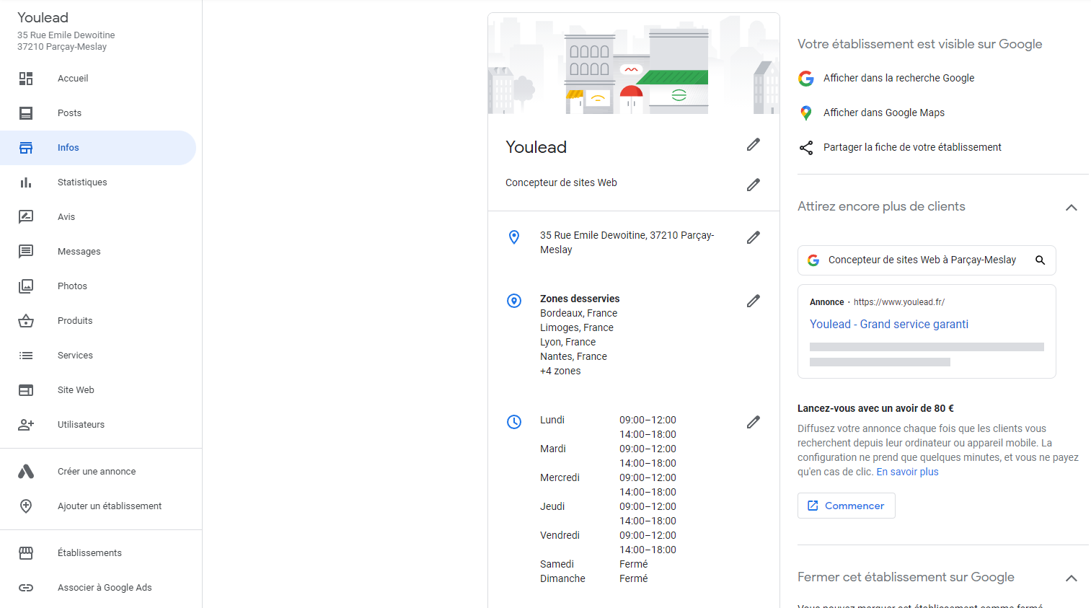The image size is (1091, 608).
Task: Select Photos in the sidebar
Action: 98,286
